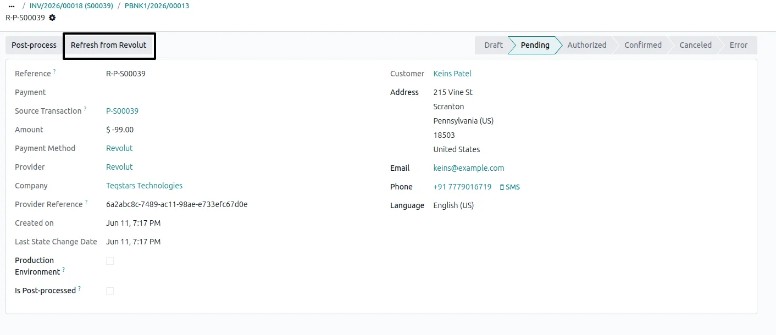Image resolution: width=776 pixels, height=335 pixels.
Task: Open customer Keins Patel
Action: pyautogui.click(x=452, y=74)
